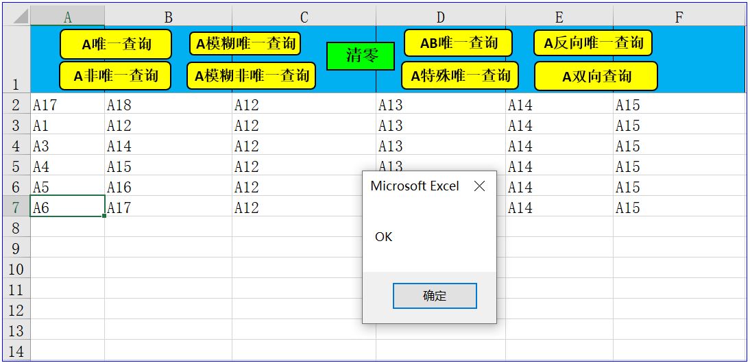750x363 pixels.
Task: Select column E header
Action: [x=559, y=16]
